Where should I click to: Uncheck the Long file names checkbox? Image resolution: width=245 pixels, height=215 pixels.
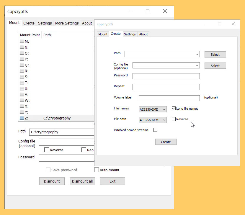click(174, 109)
